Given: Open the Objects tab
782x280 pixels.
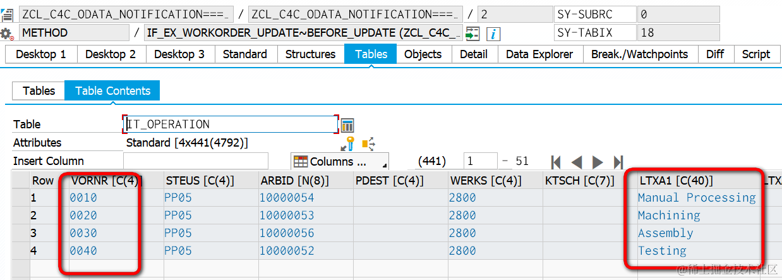Looking at the screenshot, I should click(423, 54).
